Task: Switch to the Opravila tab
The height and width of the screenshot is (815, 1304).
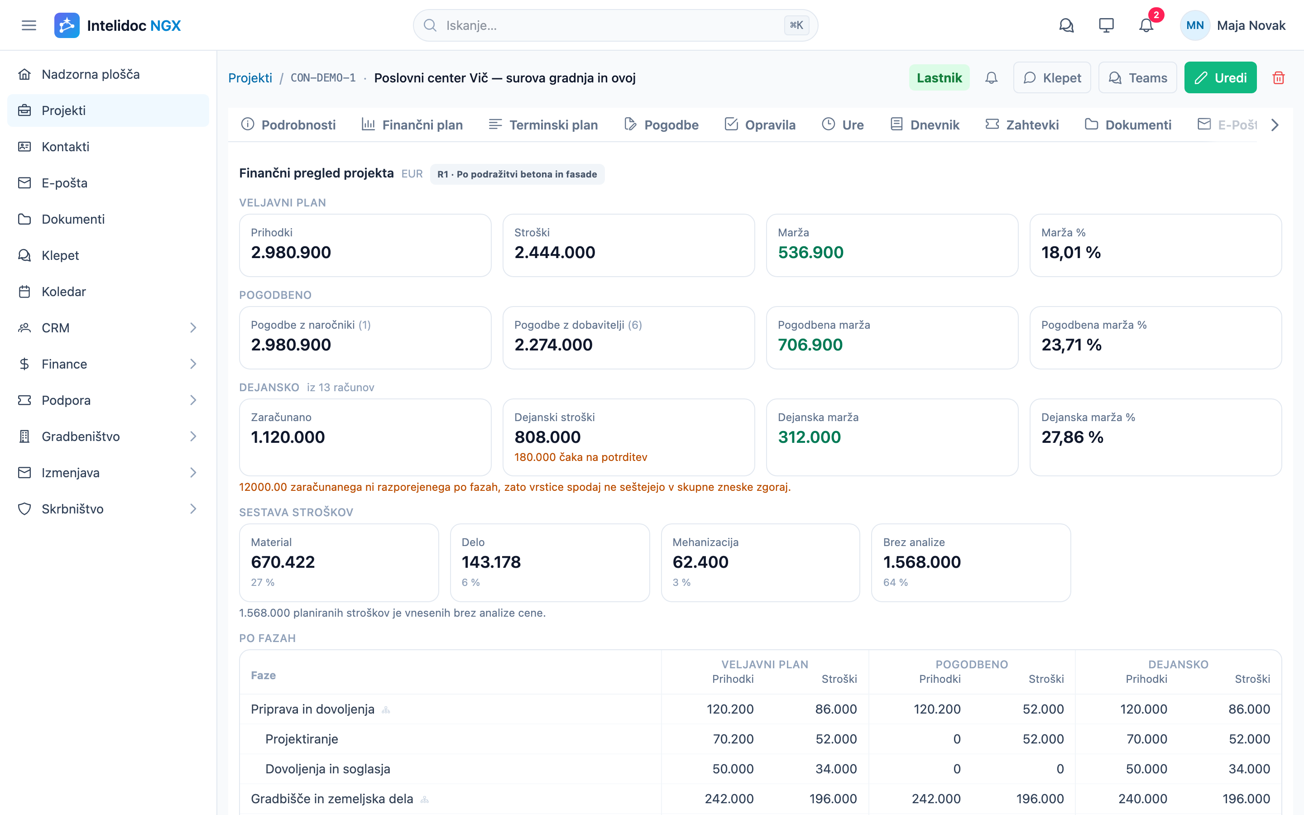Action: [x=760, y=125]
